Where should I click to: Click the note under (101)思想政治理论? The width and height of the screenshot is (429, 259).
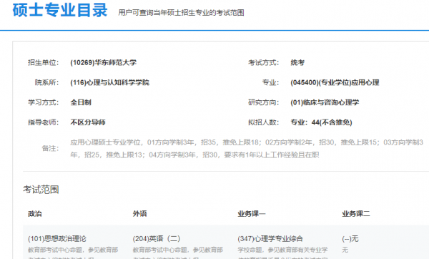73,253
